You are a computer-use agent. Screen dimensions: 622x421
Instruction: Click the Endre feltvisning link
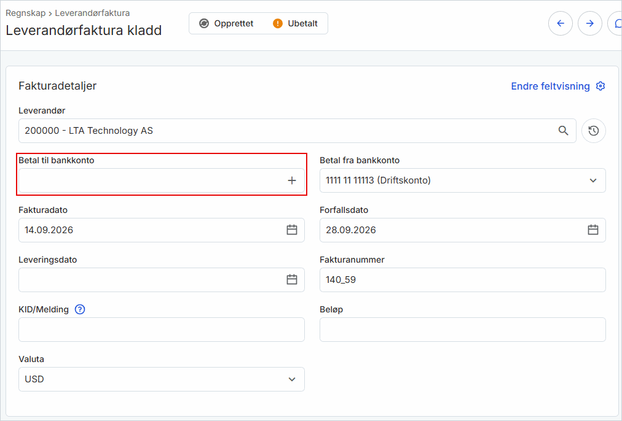550,86
